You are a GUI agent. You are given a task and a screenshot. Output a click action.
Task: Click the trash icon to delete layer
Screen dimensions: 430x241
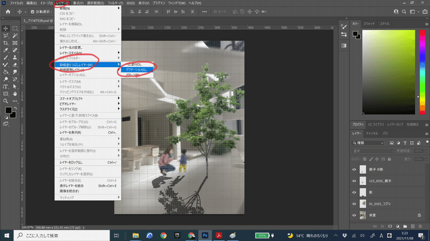pos(420,226)
